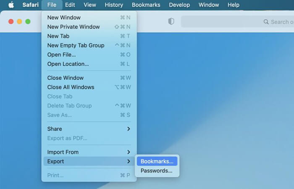Select New Tab menu item
294x189 pixels.
(89, 36)
